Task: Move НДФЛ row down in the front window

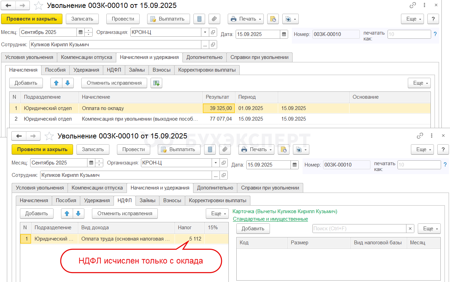Action: [x=78, y=213]
